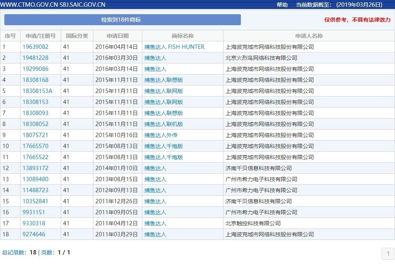Image resolution: width=395 pixels, height=271 pixels.
Task: Open trademark 捕鱼达人 dated 2013年08月15日
Action: click(155, 179)
